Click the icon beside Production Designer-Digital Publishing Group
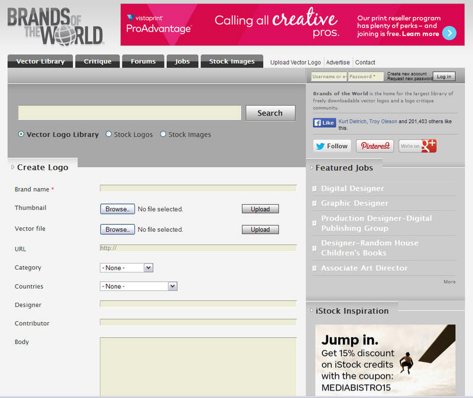The width and height of the screenshot is (473, 398). click(315, 223)
